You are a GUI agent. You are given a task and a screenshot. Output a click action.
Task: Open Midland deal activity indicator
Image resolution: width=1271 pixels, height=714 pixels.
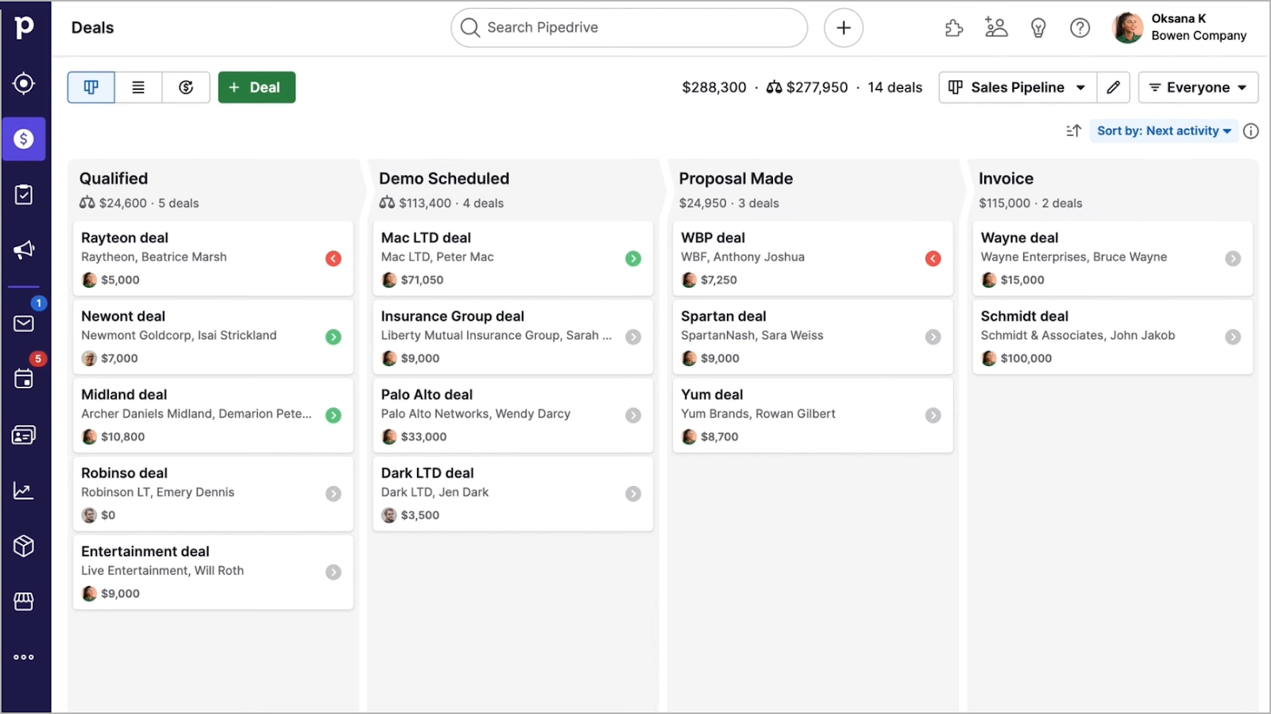pos(334,415)
